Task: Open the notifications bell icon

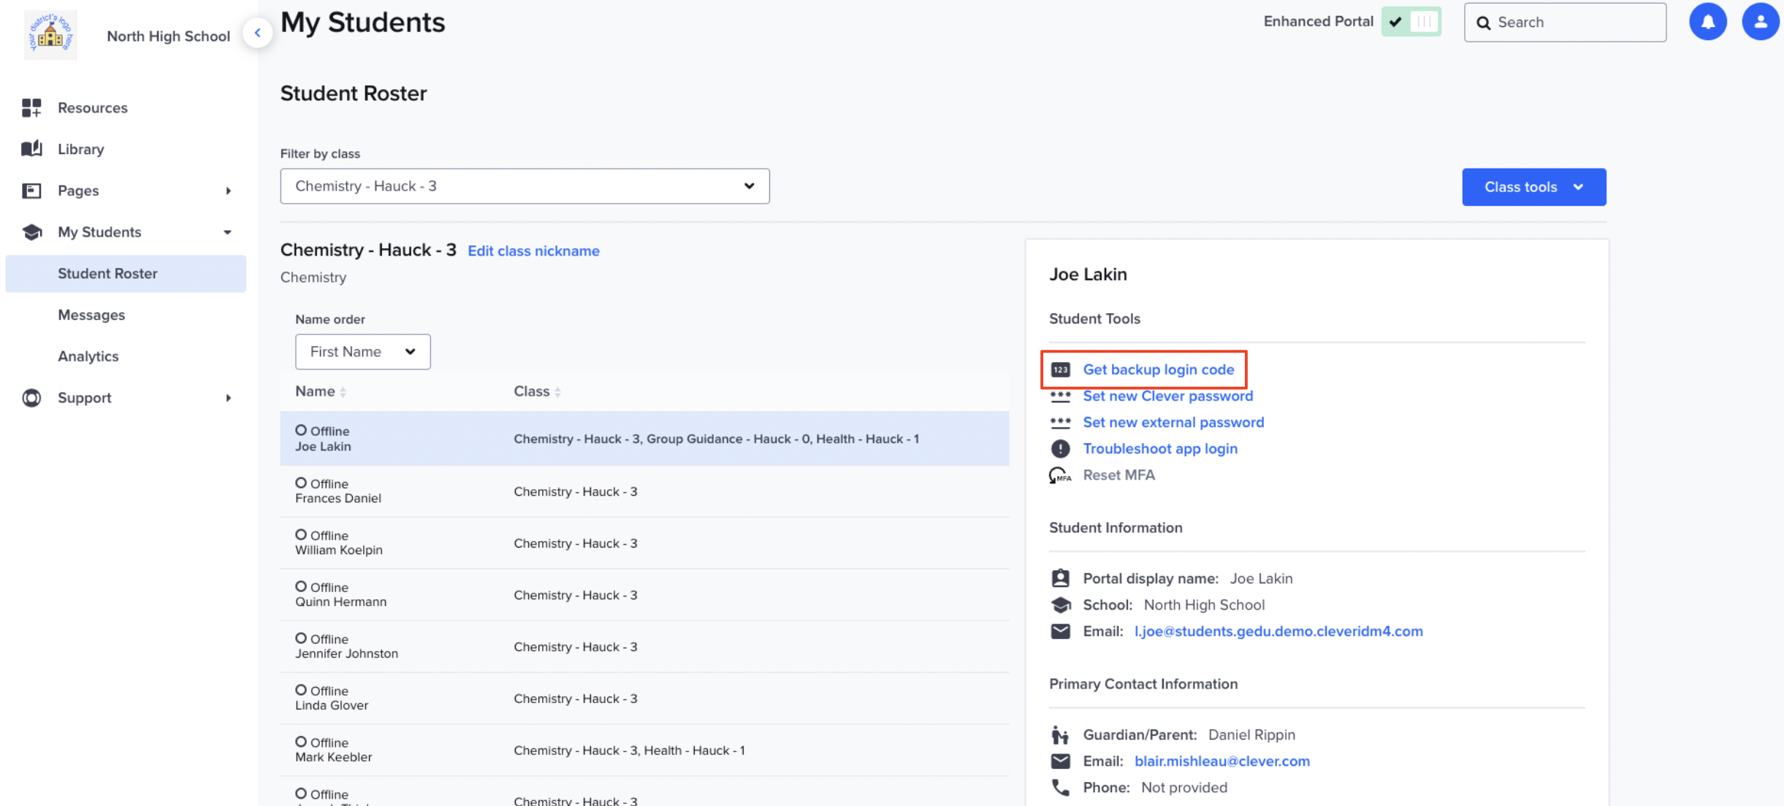Action: [x=1707, y=22]
